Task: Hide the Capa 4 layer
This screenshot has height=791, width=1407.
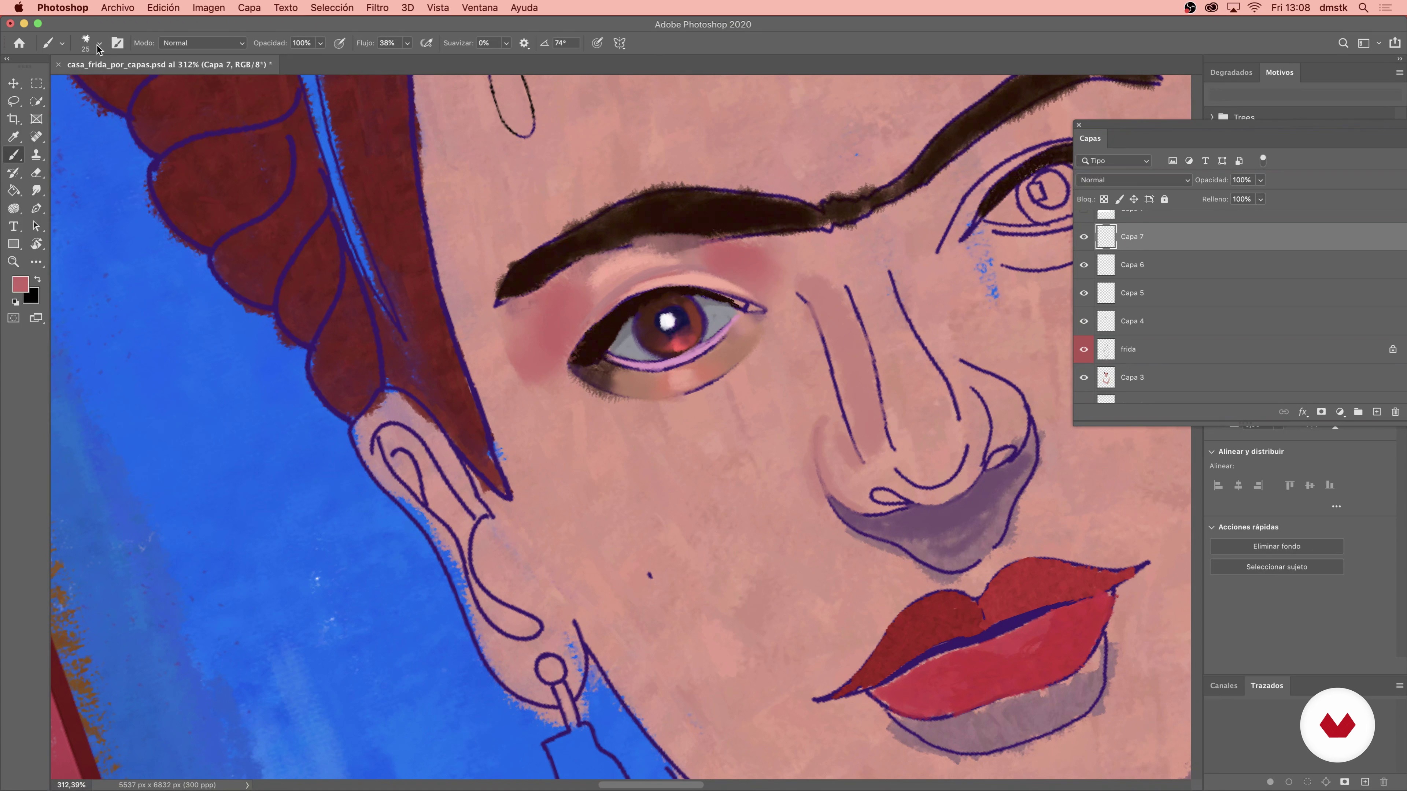Action: [1084, 322]
